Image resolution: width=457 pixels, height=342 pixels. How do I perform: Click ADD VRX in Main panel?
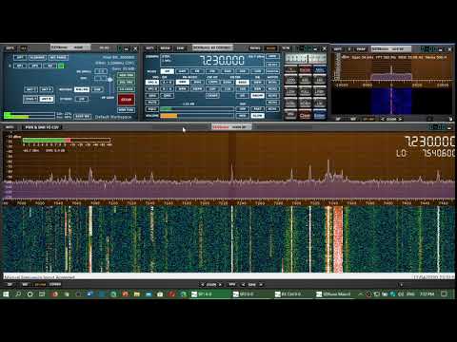pos(126,75)
